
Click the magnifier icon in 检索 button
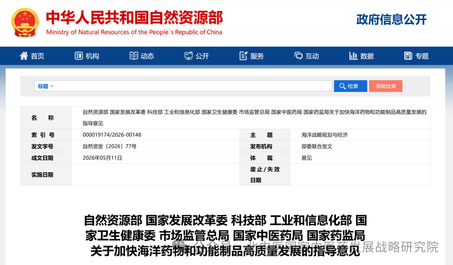tap(342, 86)
